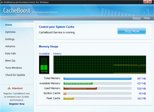This screenshot has width=154, height=112.
Task: Open the Settings page
Action: pyautogui.click(x=10, y=39)
